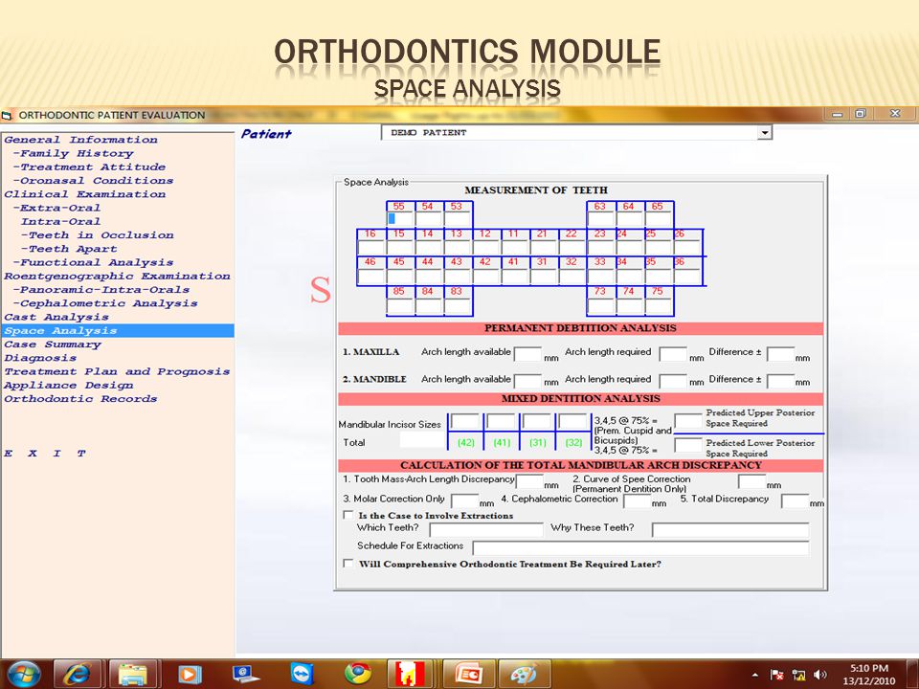Click the Orthodontic Patient Evaluation window icon
This screenshot has height=689, width=919.
coord(7,116)
